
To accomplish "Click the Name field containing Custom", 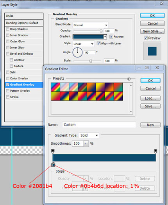I will pyautogui.click(x=99, y=125).
